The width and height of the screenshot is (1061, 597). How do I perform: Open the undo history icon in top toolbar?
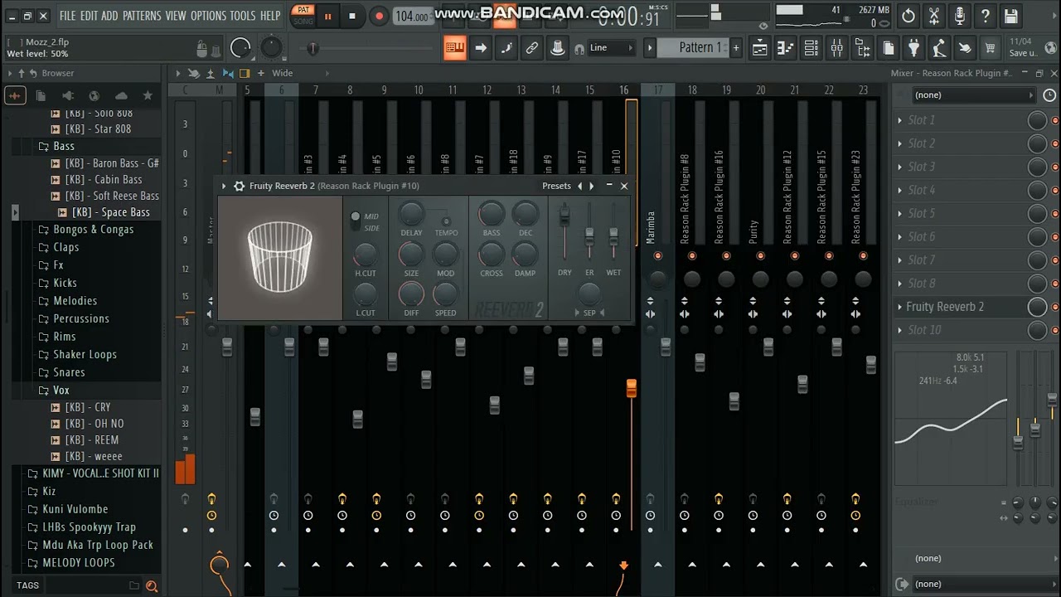coord(908,16)
